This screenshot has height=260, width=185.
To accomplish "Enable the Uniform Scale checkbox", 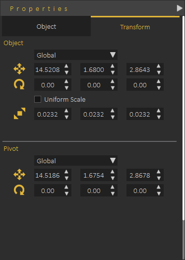I will tap(38, 99).
